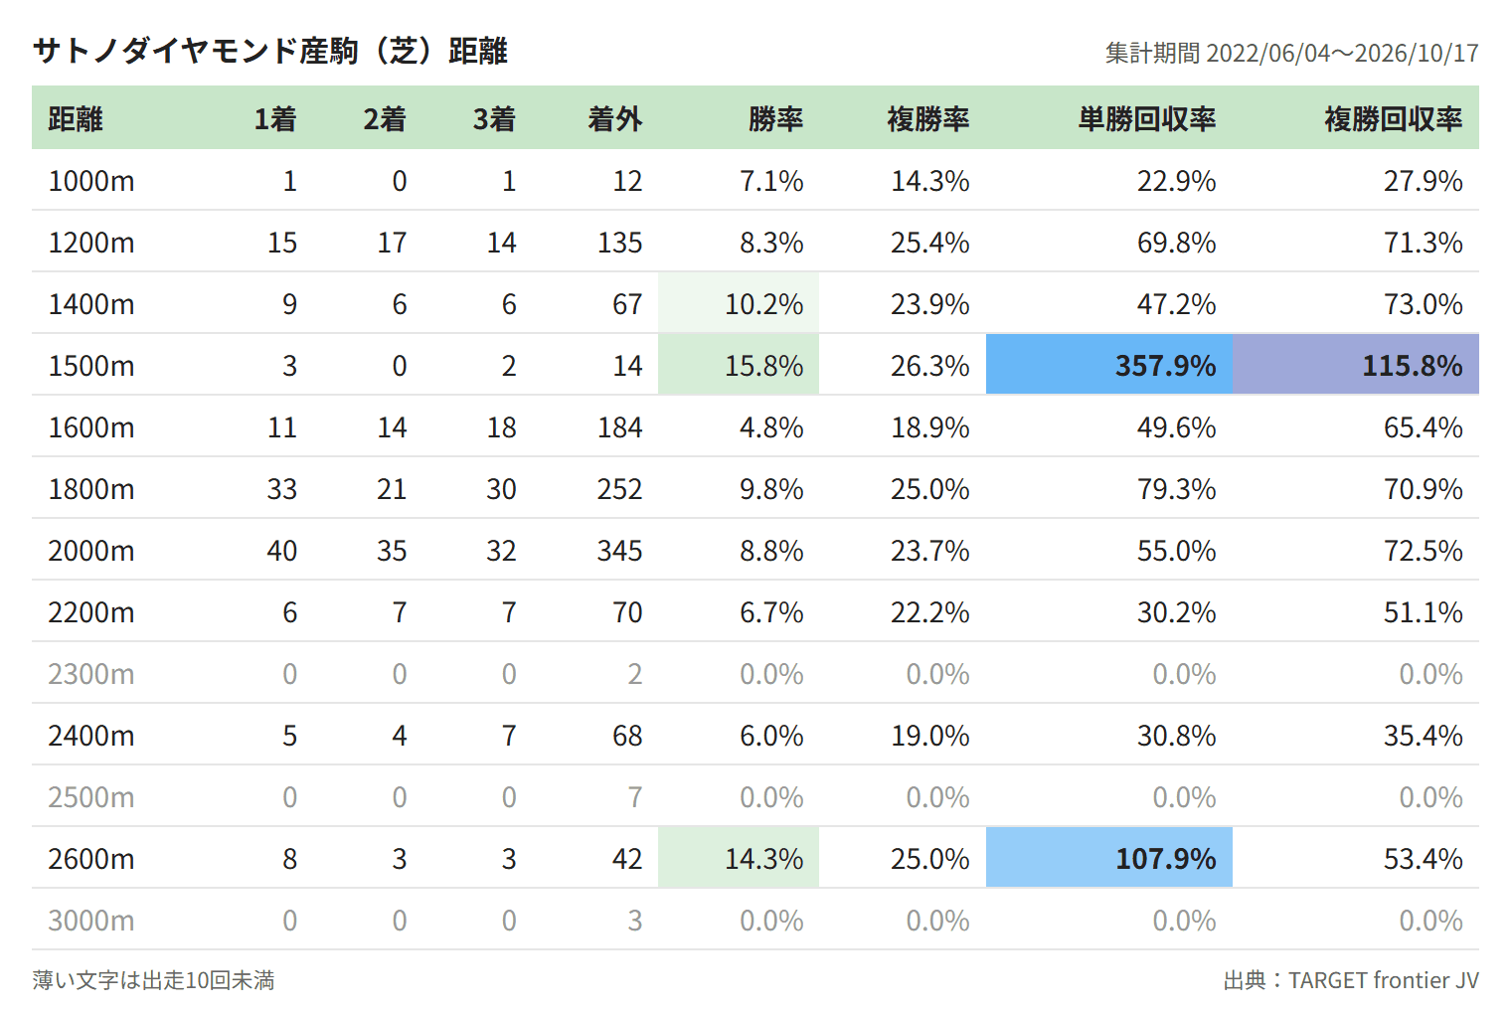Click the purple 115.8% cell
This screenshot has height=1014, width=1511.
pyautogui.click(x=1356, y=365)
